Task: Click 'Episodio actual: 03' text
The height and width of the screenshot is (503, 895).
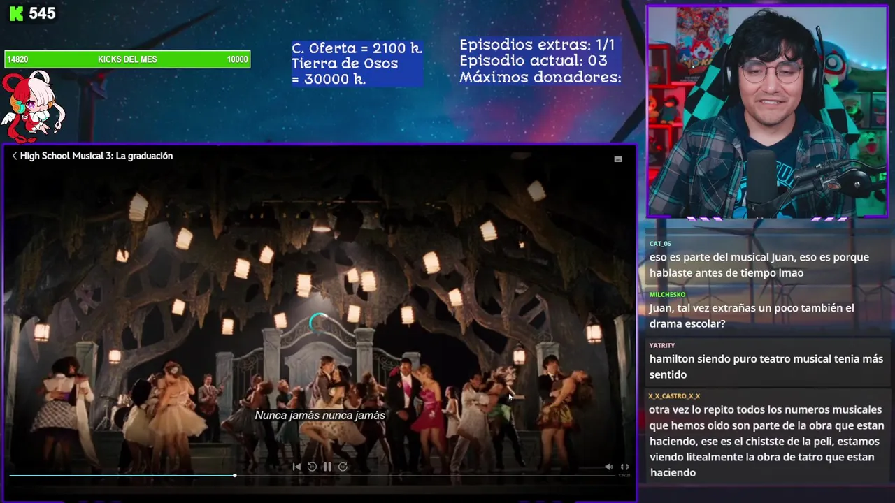Action: 534,61
